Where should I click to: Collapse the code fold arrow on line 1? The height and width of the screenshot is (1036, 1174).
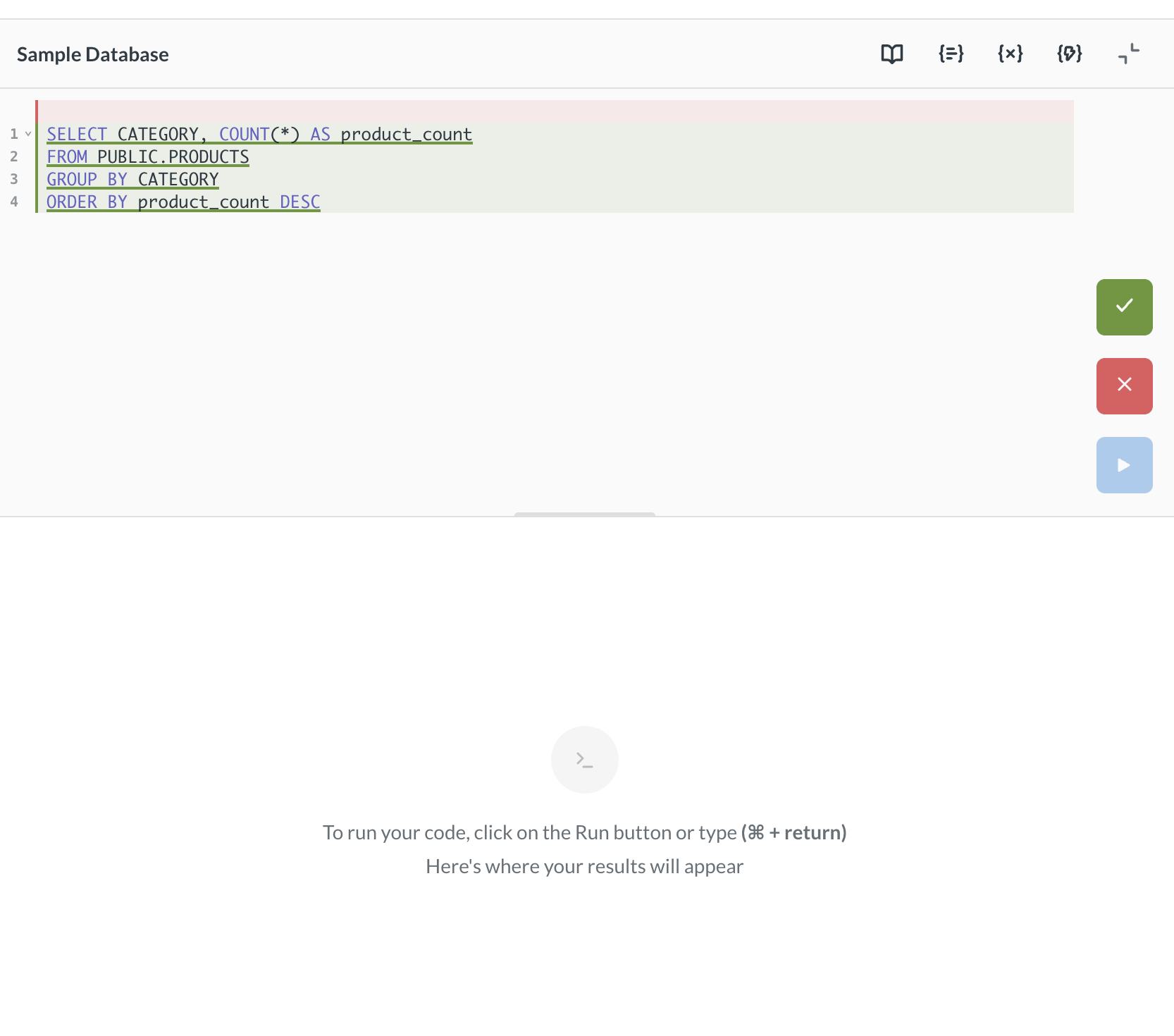pyautogui.click(x=28, y=134)
